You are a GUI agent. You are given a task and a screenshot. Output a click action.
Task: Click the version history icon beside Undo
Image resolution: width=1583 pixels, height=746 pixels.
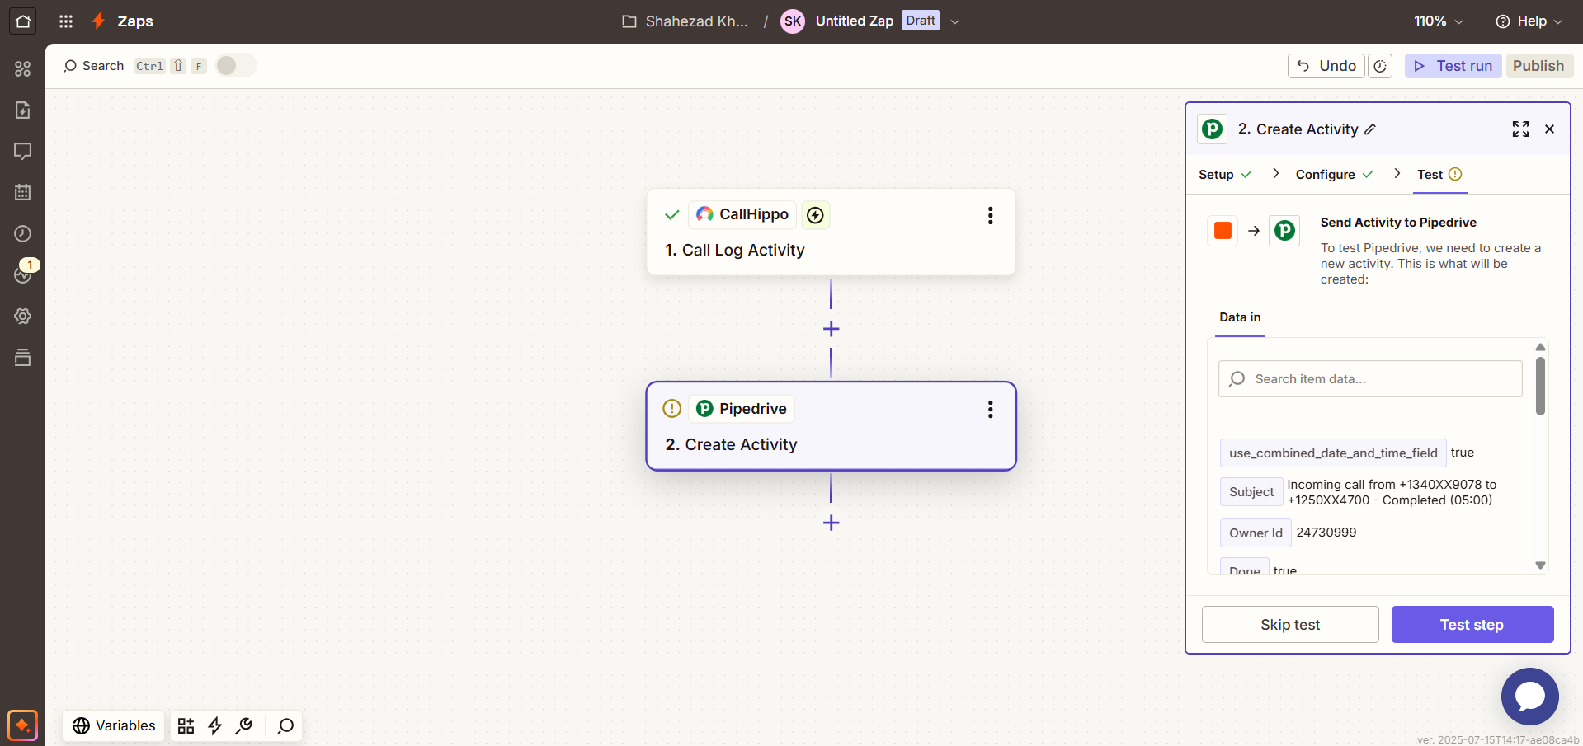1380,66
